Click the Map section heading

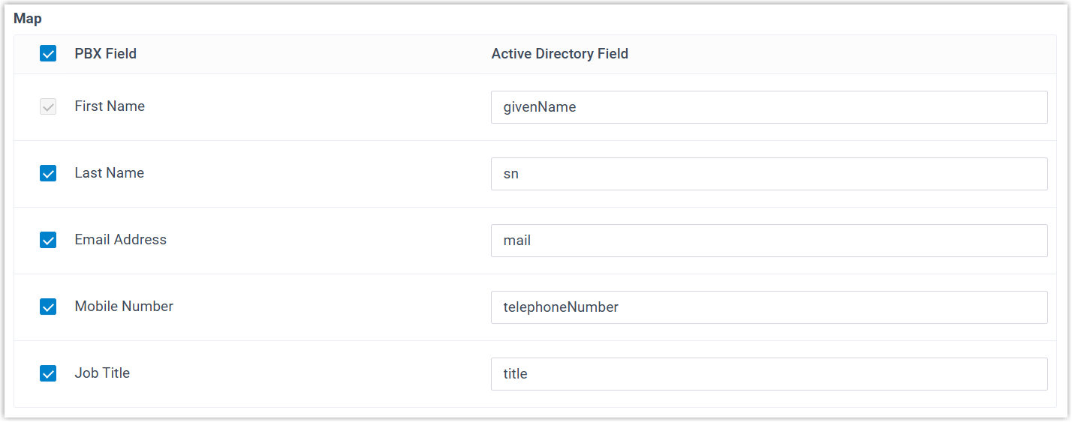click(27, 19)
